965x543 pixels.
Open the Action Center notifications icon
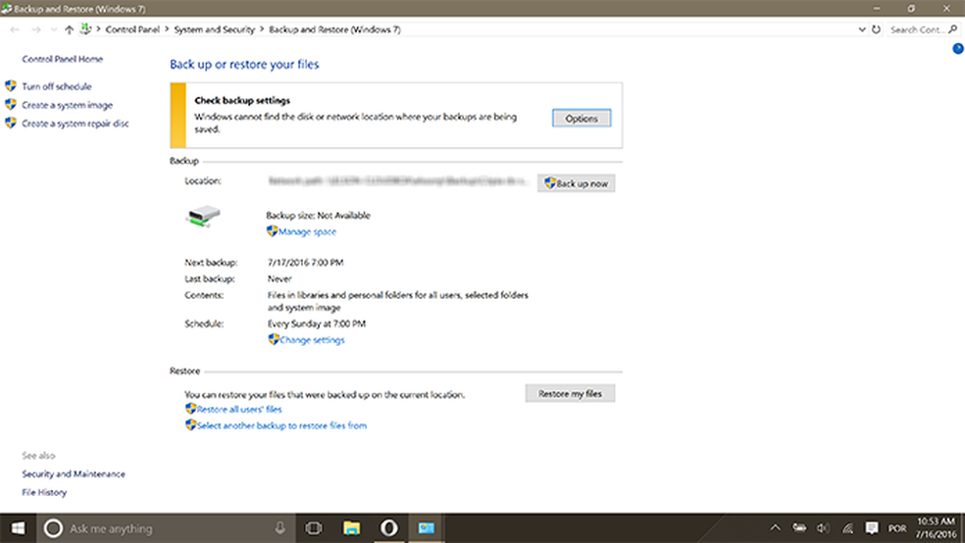(x=872, y=528)
